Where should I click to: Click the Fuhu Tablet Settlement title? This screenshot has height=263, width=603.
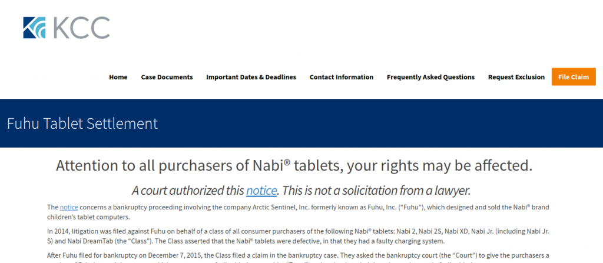coord(82,124)
